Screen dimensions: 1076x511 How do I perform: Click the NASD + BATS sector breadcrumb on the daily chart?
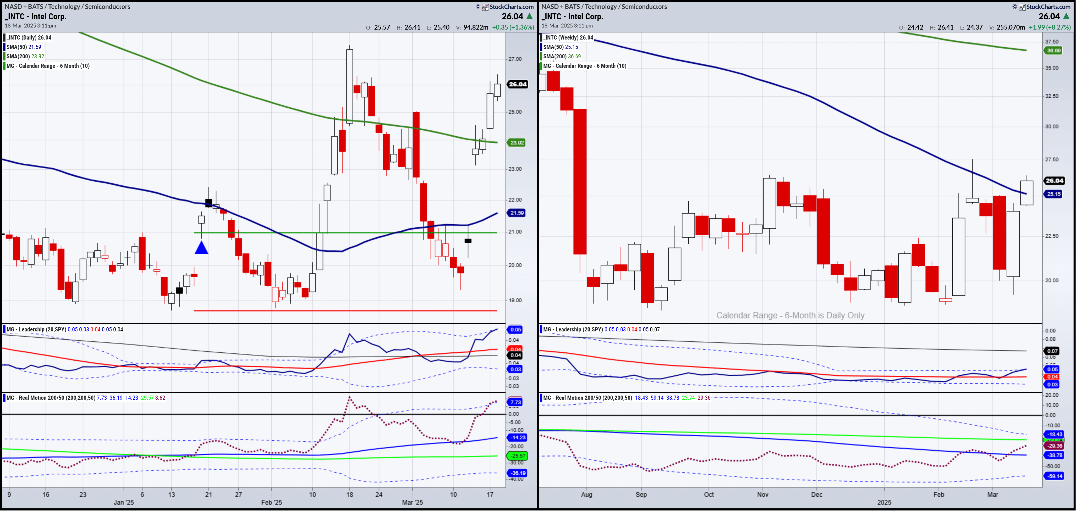click(67, 7)
